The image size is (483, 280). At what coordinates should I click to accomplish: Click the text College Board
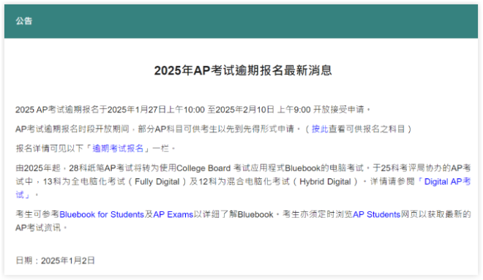(x=203, y=168)
